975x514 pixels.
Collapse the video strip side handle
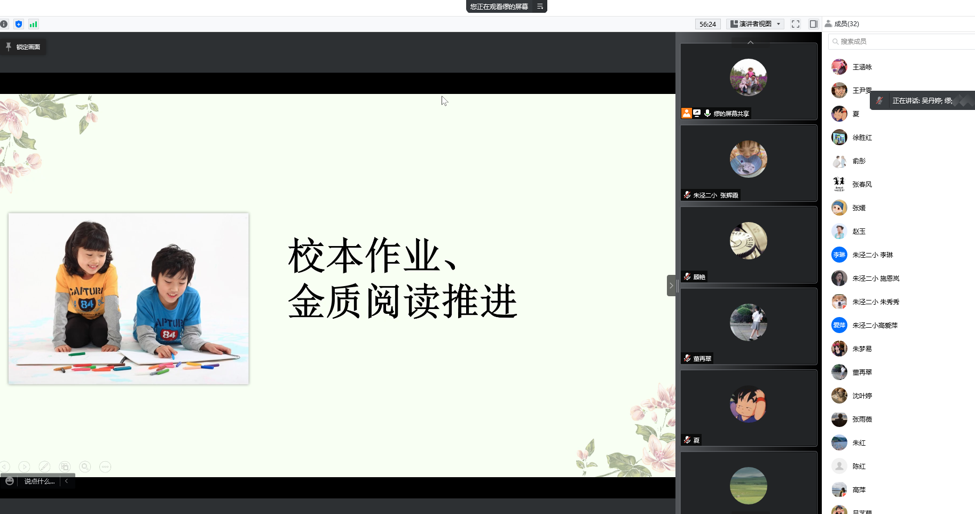click(671, 286)
